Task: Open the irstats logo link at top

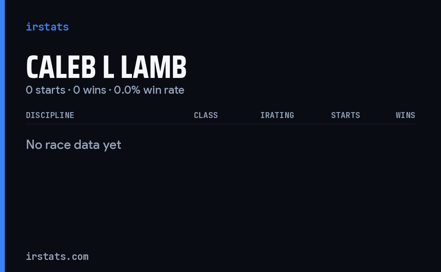Action: coord(47,27)
